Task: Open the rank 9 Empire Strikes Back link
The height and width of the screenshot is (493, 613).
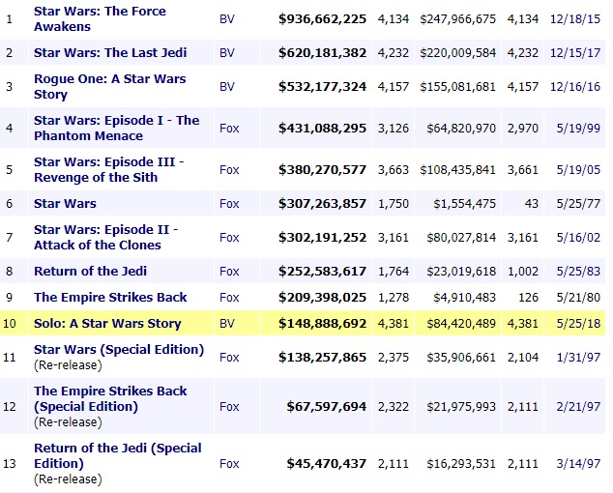Action: click(x=110, y=297)
